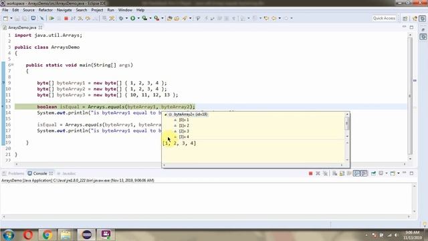
Task: Terminate the launch from Console toolbar
Action: click(x=310, y=173)
